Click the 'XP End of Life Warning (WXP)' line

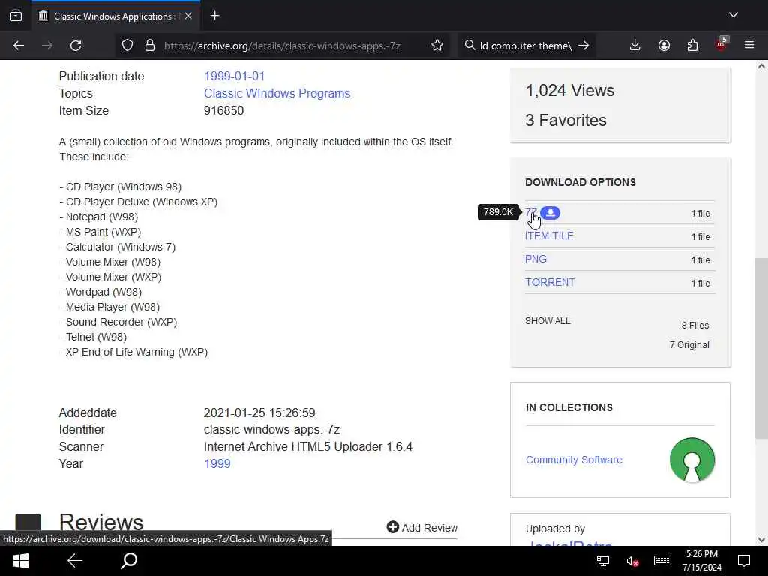pyautogui.click(x=133, y=352)
